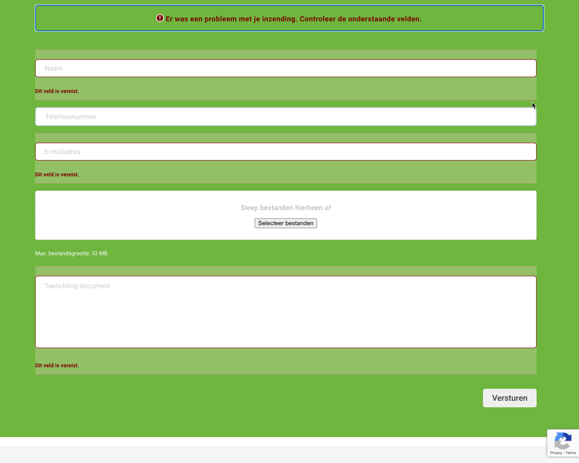
Task: Click the reCAPTCHA logo badge
Action: pos(563,440)
